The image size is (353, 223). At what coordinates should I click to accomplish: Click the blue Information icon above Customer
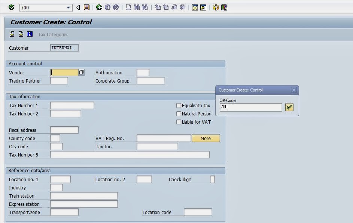click(x=30, y=34)
